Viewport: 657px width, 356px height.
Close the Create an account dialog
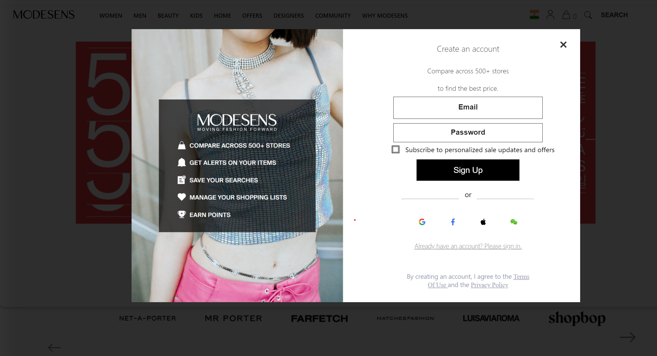(563, 45)
